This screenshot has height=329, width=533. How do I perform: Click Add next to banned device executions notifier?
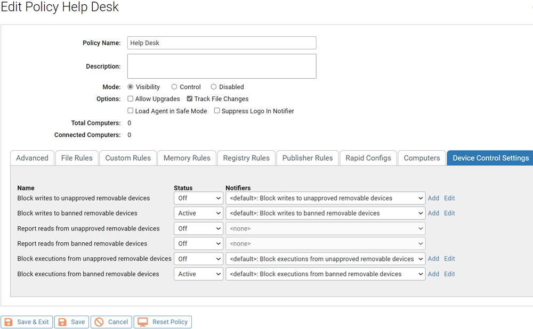433,274
